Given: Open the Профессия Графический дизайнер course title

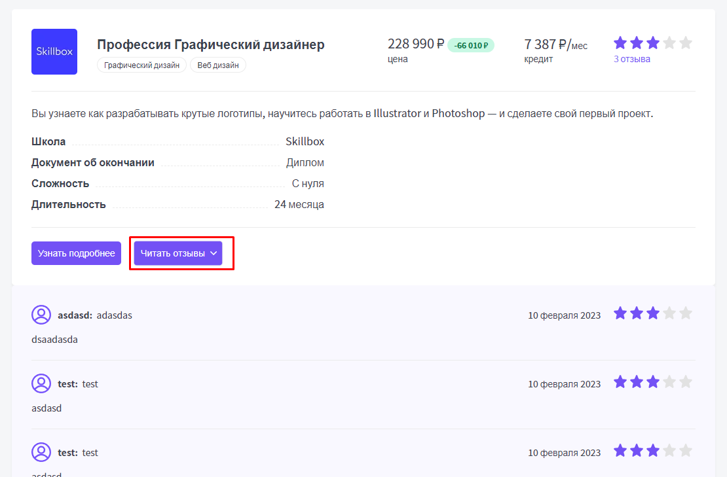Looking at the screenshot, I should (210, 44).
